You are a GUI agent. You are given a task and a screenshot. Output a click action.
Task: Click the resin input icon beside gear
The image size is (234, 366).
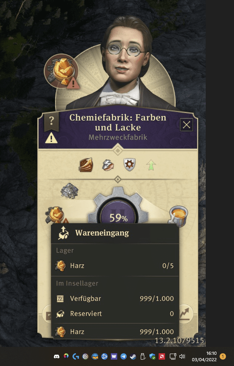pos(56,215)
